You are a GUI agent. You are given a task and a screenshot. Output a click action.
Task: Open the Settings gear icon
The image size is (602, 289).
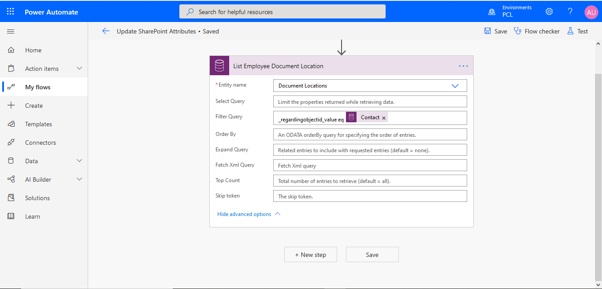549,11
